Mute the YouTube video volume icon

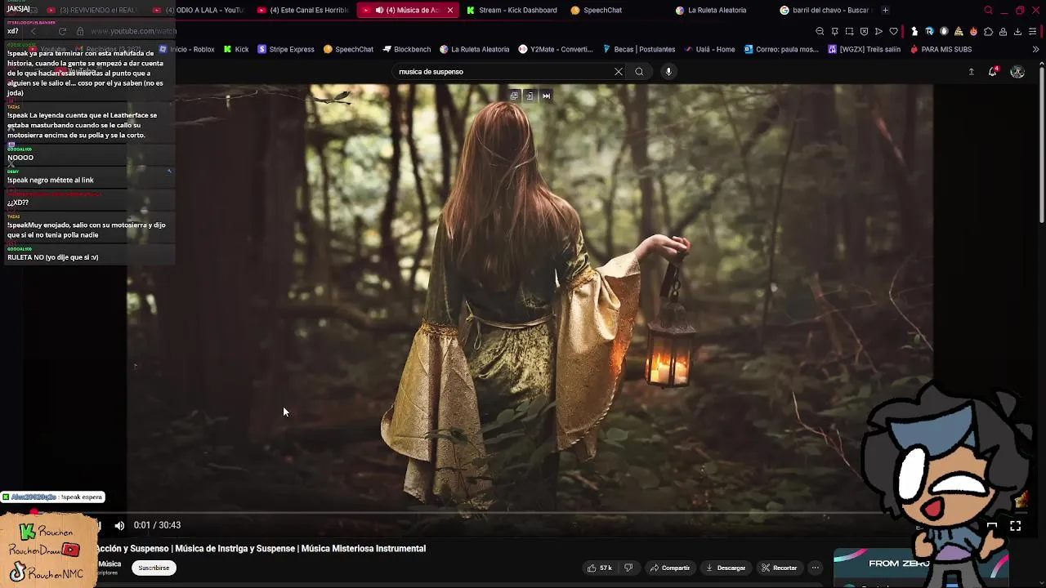pyautogui.click(x=119, y=525)
